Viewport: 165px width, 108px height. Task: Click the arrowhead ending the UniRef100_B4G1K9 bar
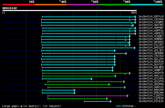pos(135,48)
